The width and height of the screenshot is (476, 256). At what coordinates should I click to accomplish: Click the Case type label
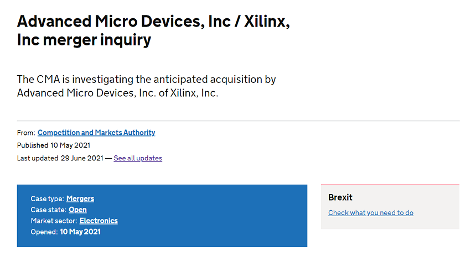click(48, 198)
